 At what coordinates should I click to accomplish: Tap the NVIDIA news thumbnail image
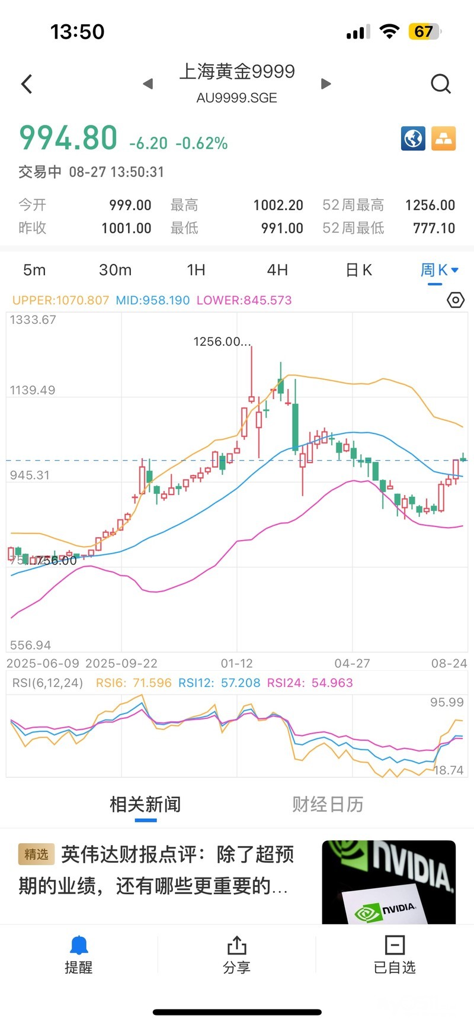pyautogui.click(x=389, y=882)
